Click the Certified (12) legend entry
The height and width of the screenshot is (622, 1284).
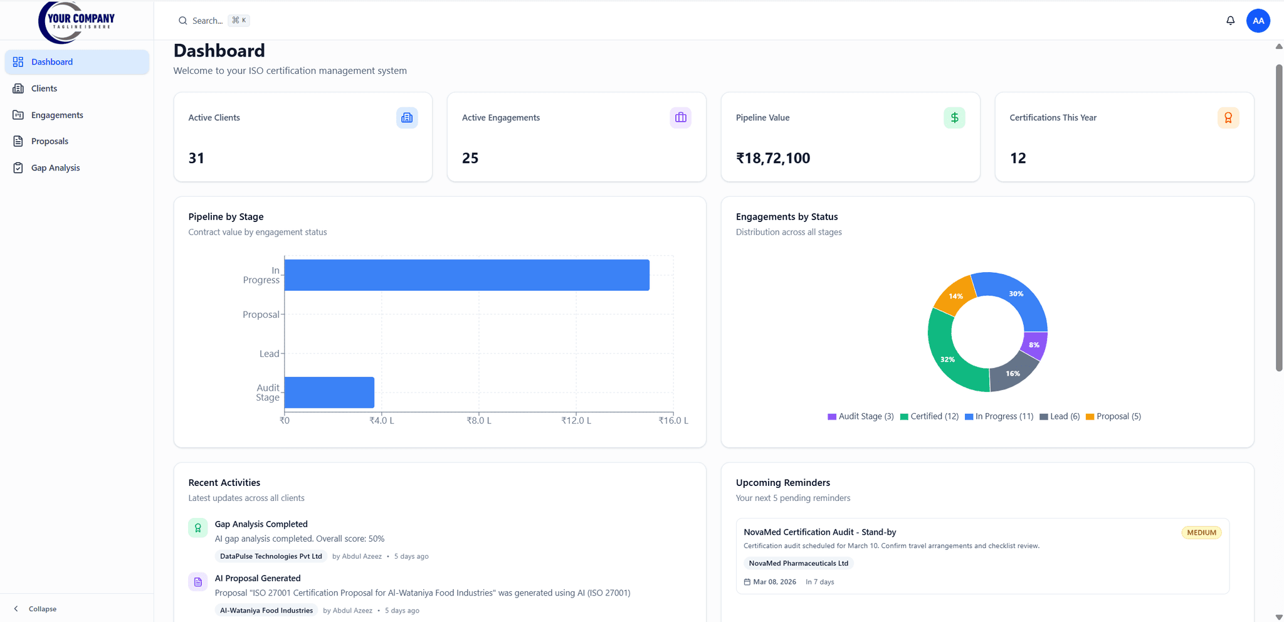[929, 416]
